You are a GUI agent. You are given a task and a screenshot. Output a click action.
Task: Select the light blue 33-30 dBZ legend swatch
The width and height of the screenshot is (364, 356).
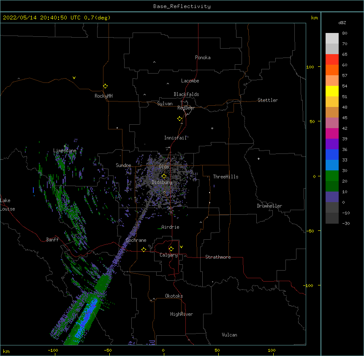pyautogui.click(x=332, y=165)
